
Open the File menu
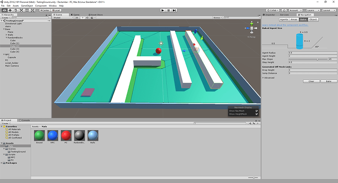[x=3, y=6]
